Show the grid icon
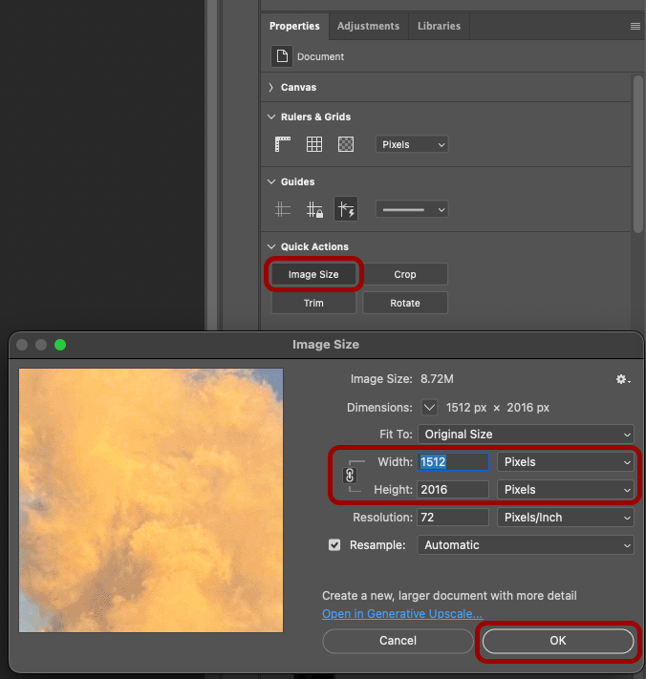Viewport: 646px width, 679px height. pos(314,145)
